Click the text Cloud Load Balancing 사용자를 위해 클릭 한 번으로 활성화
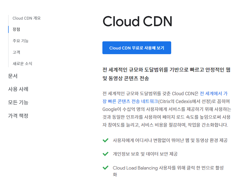 (168, 171)
